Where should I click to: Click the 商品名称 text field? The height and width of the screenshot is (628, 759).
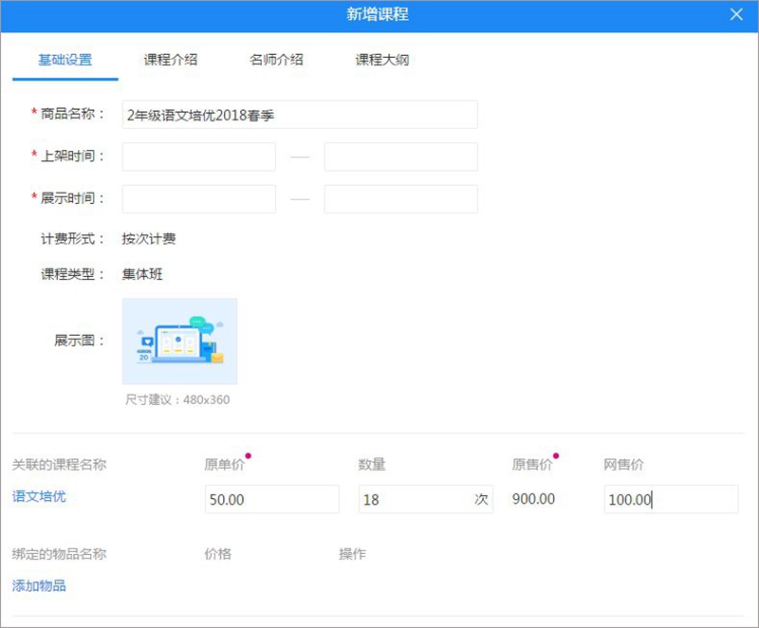coord(300,115)
